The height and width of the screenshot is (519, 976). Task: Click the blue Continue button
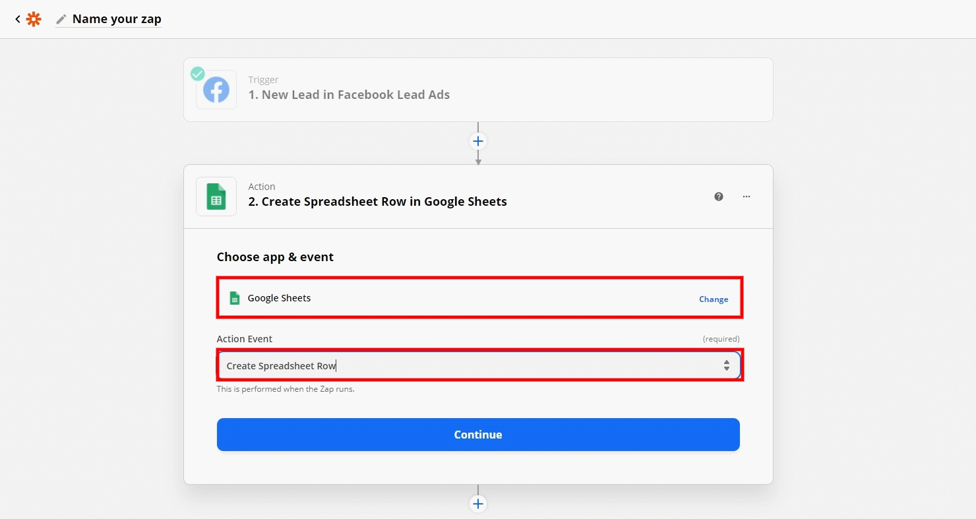click(x=478, y=435)
